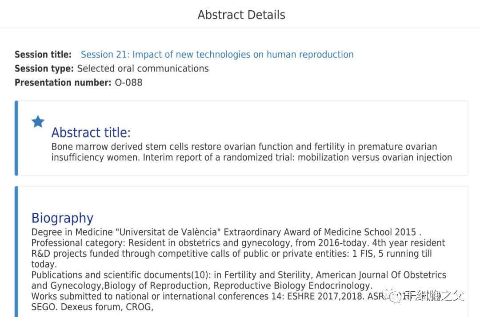
Task: Click the blue accent bar of the abstract title card
Action: point(16,138)
